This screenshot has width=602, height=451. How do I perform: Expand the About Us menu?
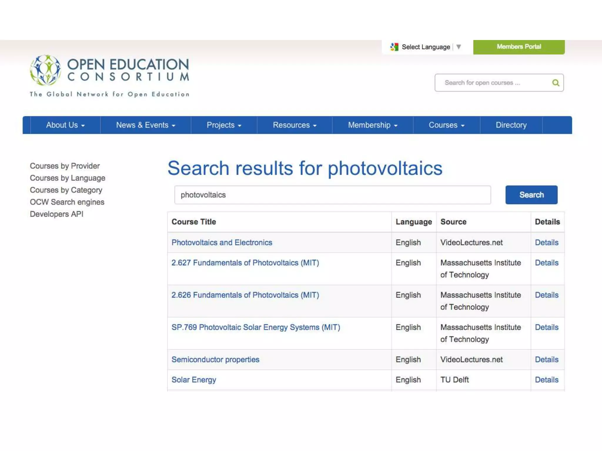point(65,125)
